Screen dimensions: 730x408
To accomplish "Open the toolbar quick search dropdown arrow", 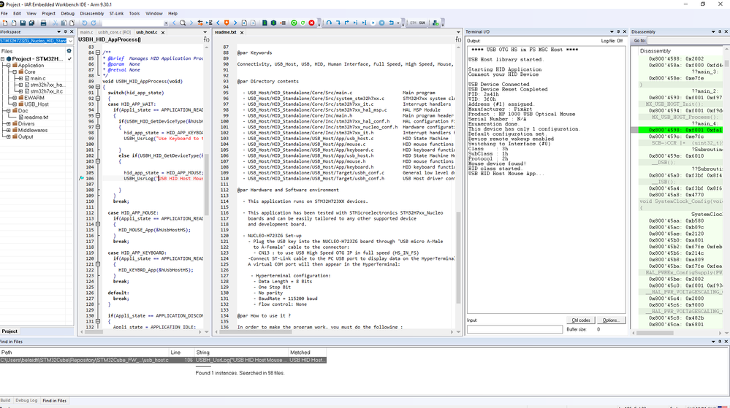I will click(x=166, y=23).
